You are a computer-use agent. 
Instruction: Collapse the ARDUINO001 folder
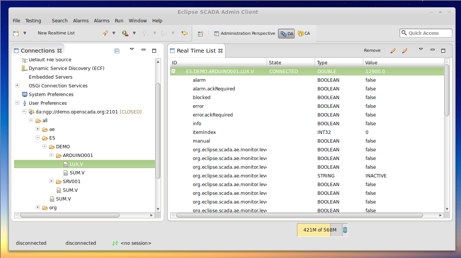(51, 155)
